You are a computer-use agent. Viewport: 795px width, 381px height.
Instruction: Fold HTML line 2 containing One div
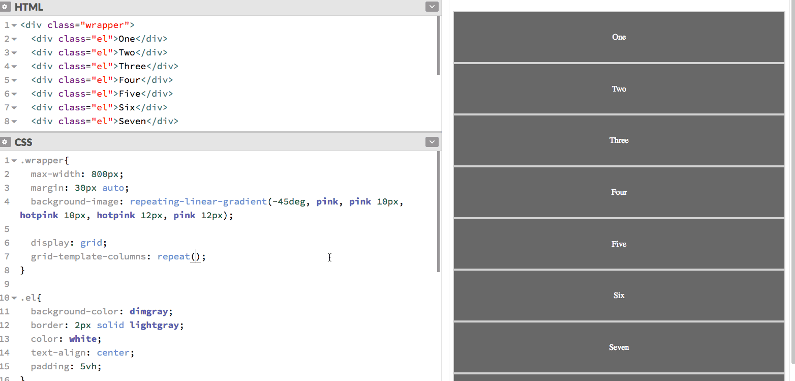click(x=14, y=39)
